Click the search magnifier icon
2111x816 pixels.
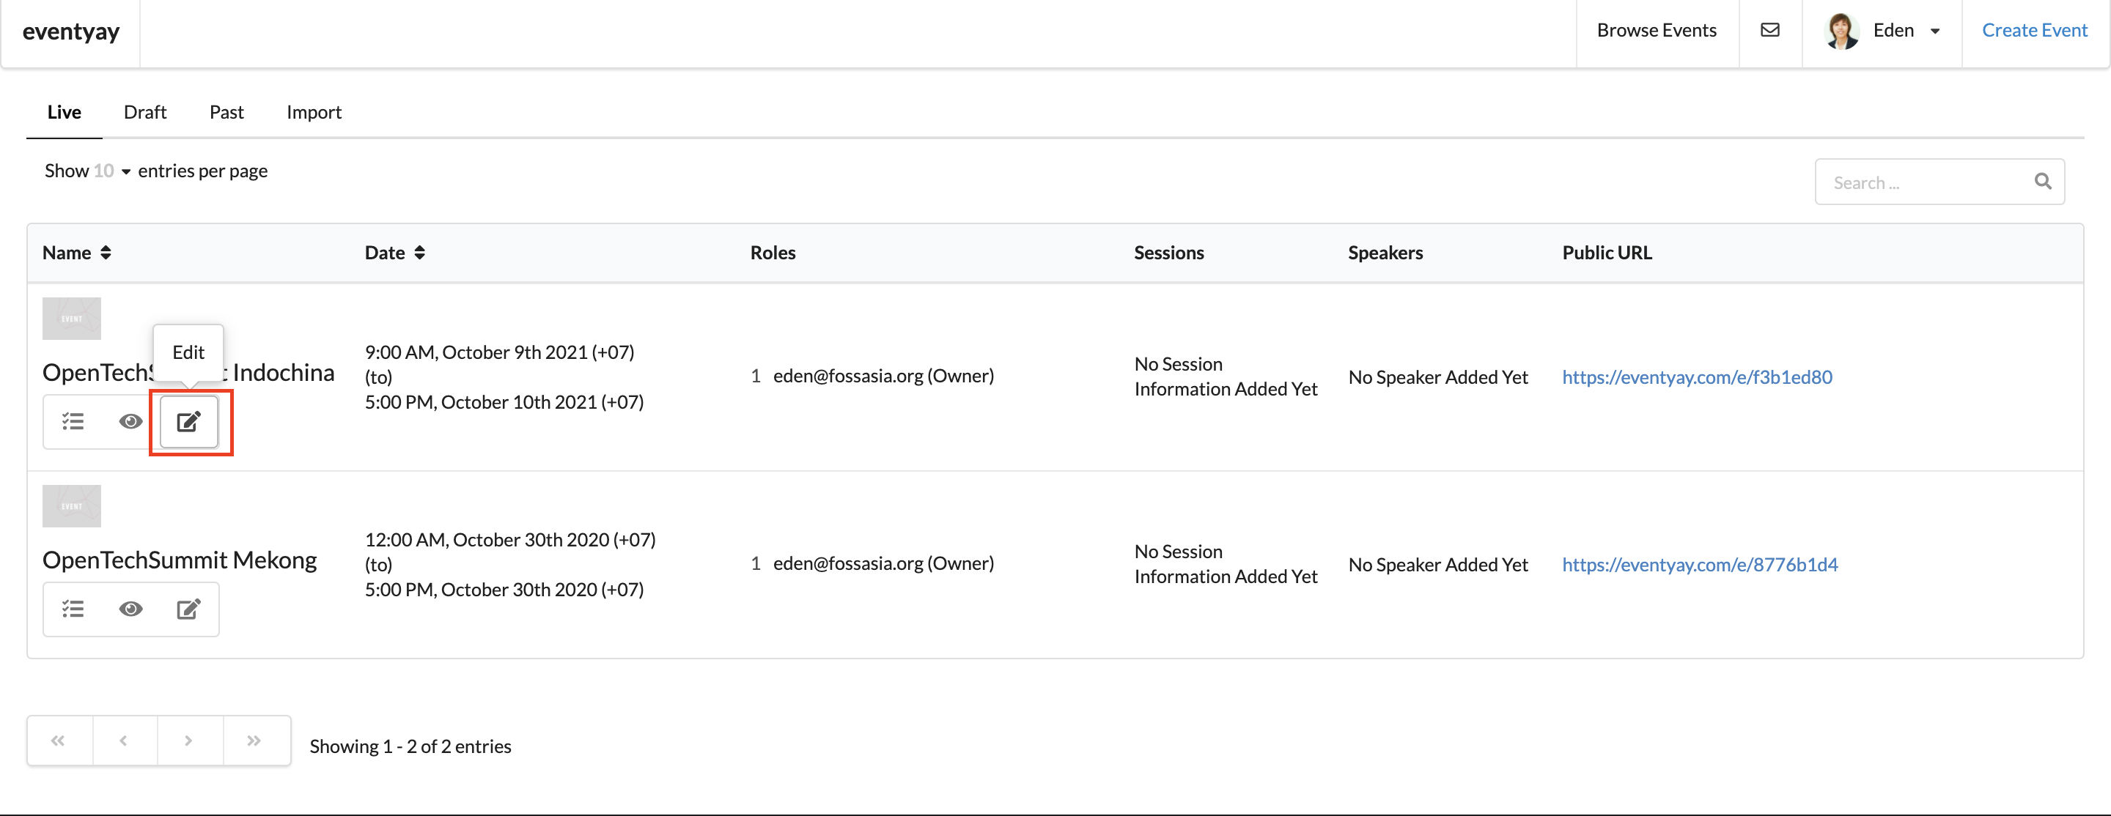point(2042,181)
